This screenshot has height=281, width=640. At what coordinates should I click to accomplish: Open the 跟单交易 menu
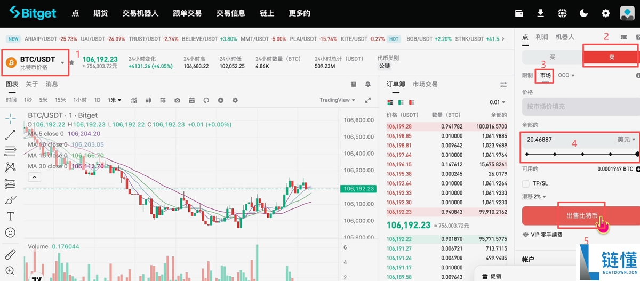click(x=187, y=13)
